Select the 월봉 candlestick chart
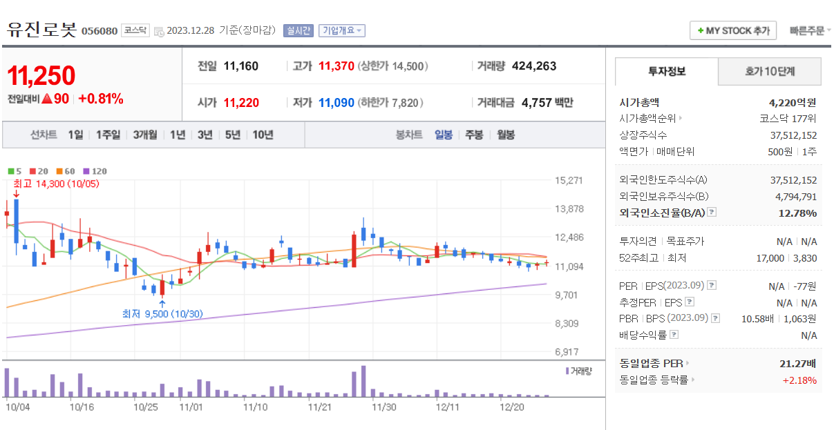This screenshot has width=834, height=430. [506, 135]
